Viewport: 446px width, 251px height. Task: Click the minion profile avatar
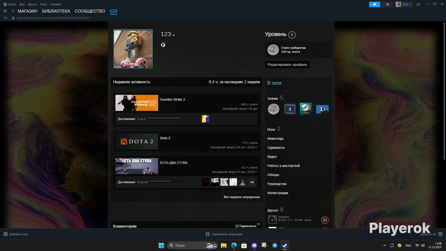click(x=133, y=49)
